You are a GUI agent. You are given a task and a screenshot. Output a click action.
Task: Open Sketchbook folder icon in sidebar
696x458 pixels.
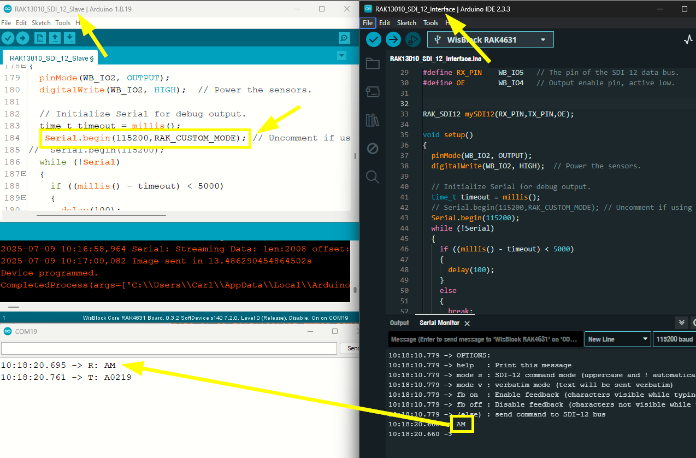(x=373, y=63)
